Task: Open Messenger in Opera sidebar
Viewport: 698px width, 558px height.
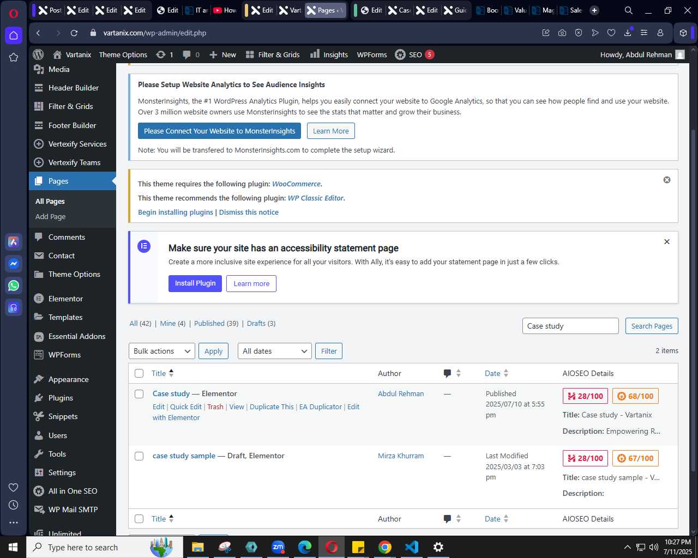Action: (x=14, y=264)
